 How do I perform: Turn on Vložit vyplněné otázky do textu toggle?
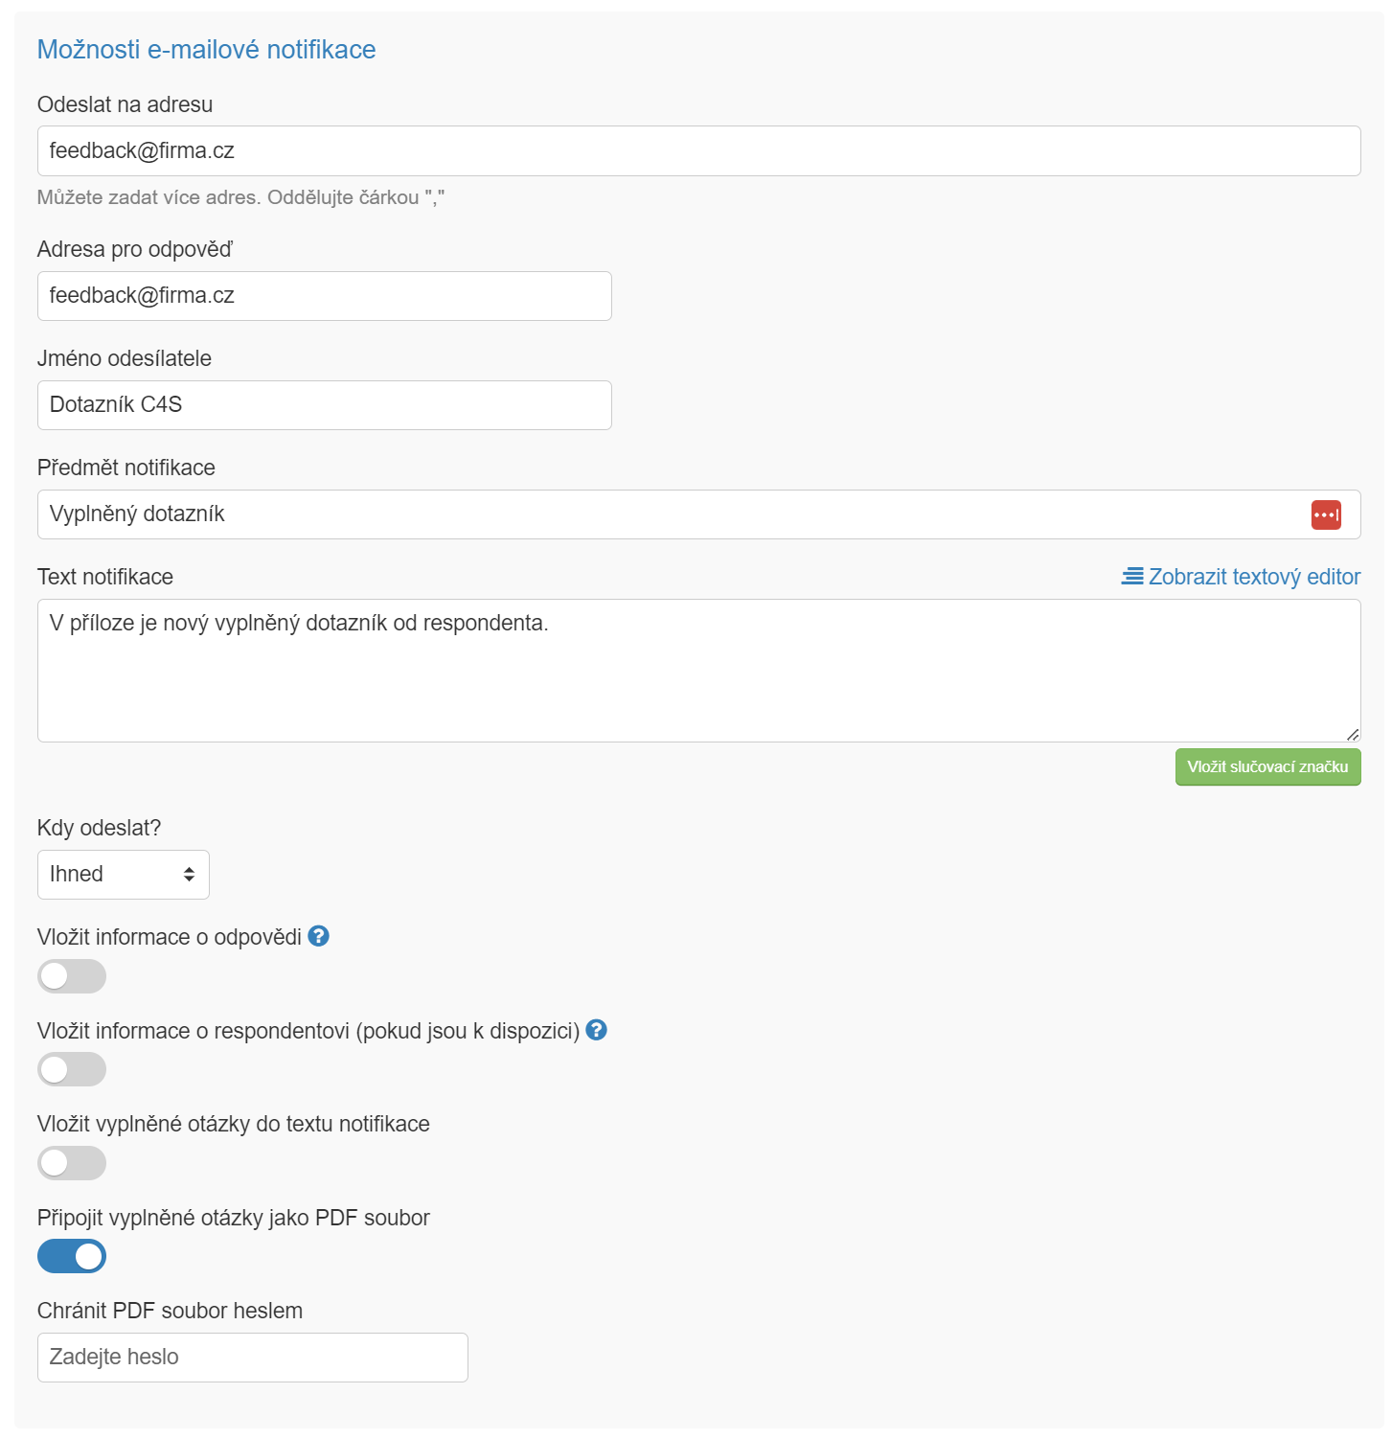coord(72,1163)
